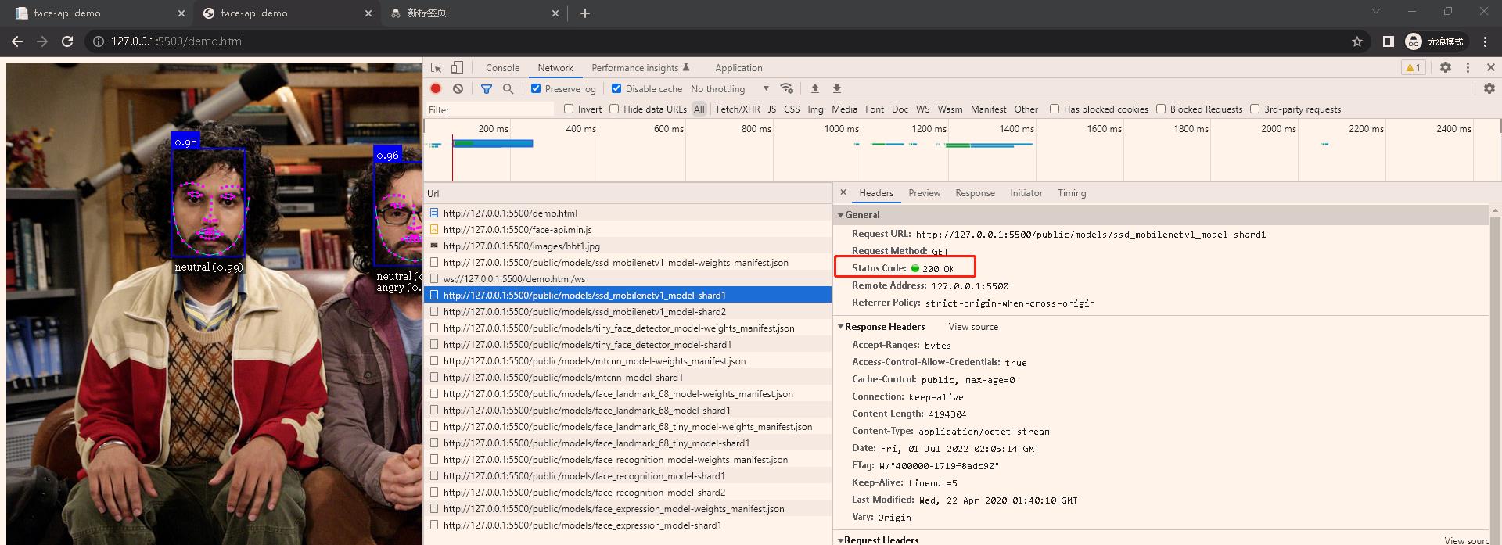Screen dimensions: 1502x545
Task: Open DevTools settings gear
Action: (1446, 67)
